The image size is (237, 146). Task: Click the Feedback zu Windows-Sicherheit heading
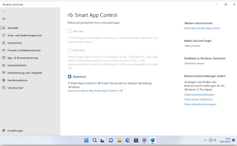205,58
